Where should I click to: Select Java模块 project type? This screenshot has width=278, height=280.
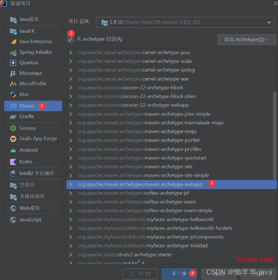[33, 19]
